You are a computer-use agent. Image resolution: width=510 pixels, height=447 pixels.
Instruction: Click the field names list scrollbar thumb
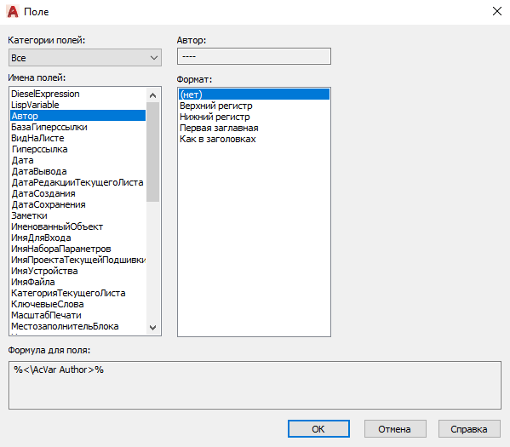pos(152,152)
